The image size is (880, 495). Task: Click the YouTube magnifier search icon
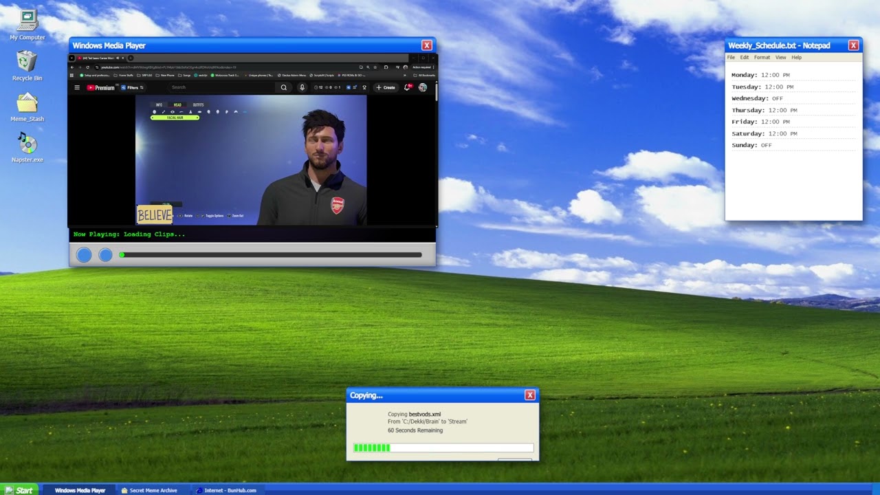pos(283,87)
